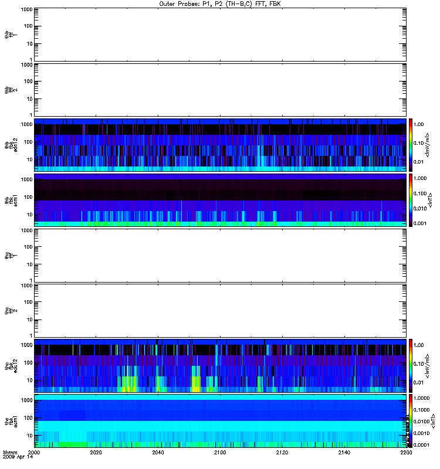Select the empty thc fff 2 panel
Image resolution: width=440 pixels, height=469 pixels.
[x=220, y=311]
